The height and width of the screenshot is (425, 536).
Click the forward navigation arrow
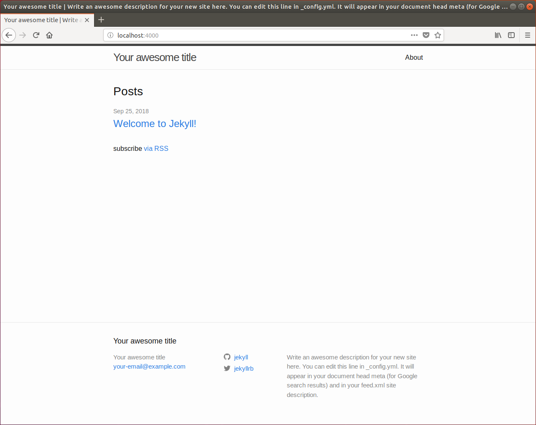coord(23,35)
